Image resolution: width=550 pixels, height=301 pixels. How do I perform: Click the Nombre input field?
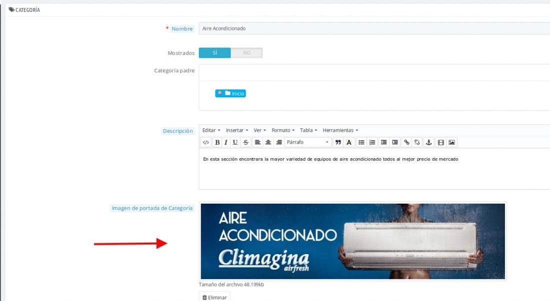374,28
